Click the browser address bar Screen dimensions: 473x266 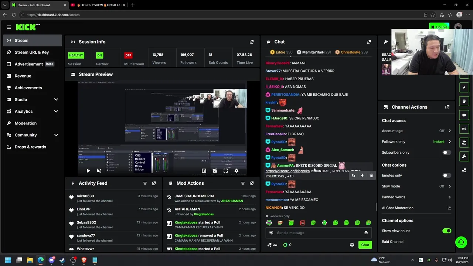(222, 15)
